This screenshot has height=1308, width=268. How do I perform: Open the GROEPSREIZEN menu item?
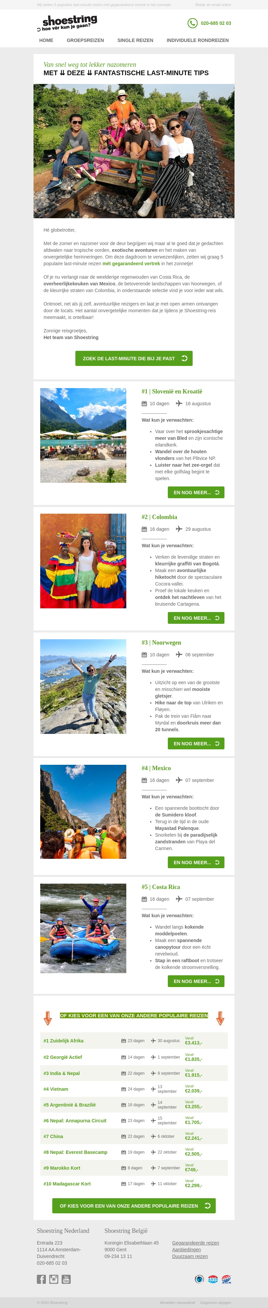[x=85, y=41]
